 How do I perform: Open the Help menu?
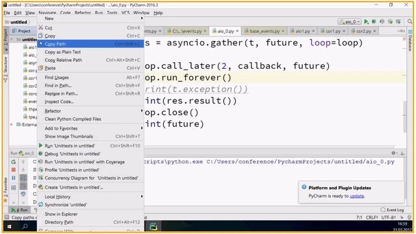coord(158,13)
